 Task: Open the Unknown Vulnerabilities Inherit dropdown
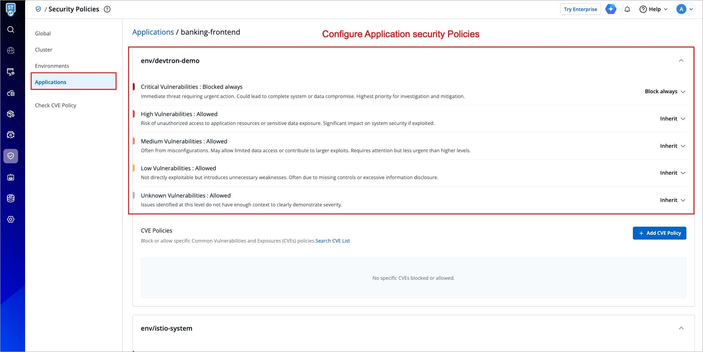click(672, 200)
